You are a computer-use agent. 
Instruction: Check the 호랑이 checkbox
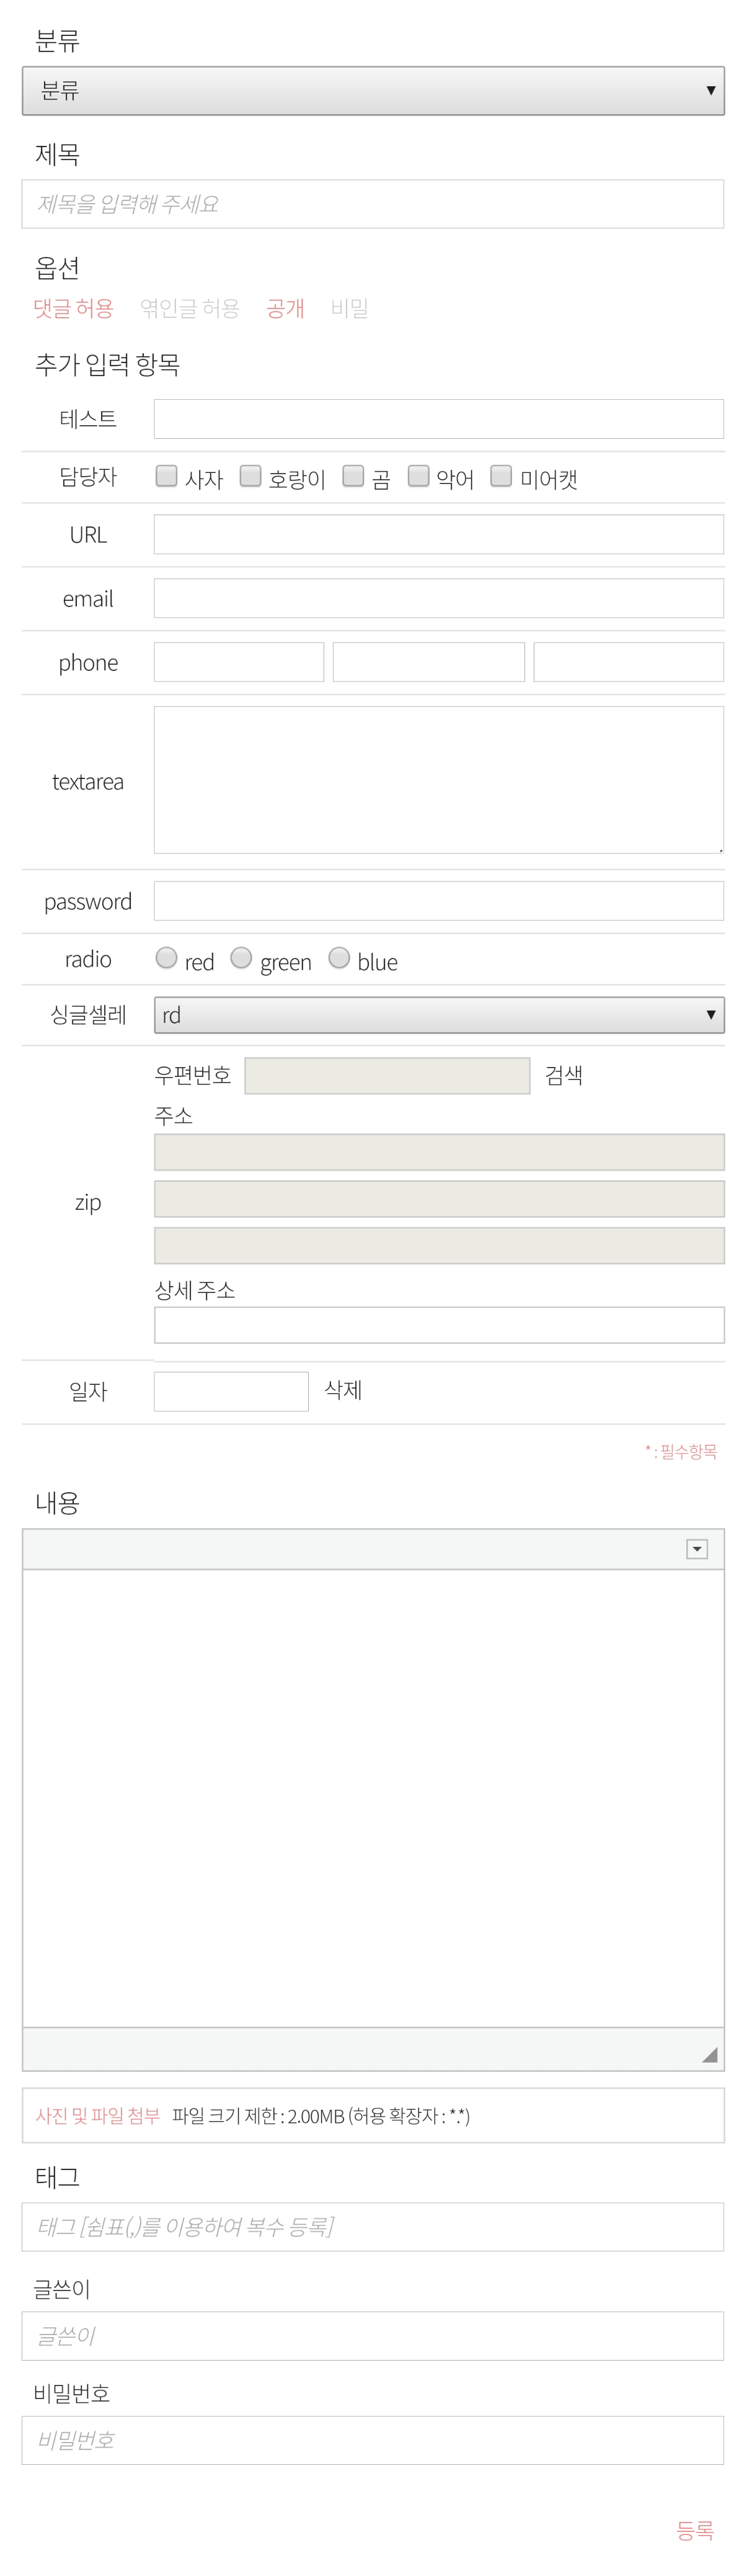click(250, 476)
